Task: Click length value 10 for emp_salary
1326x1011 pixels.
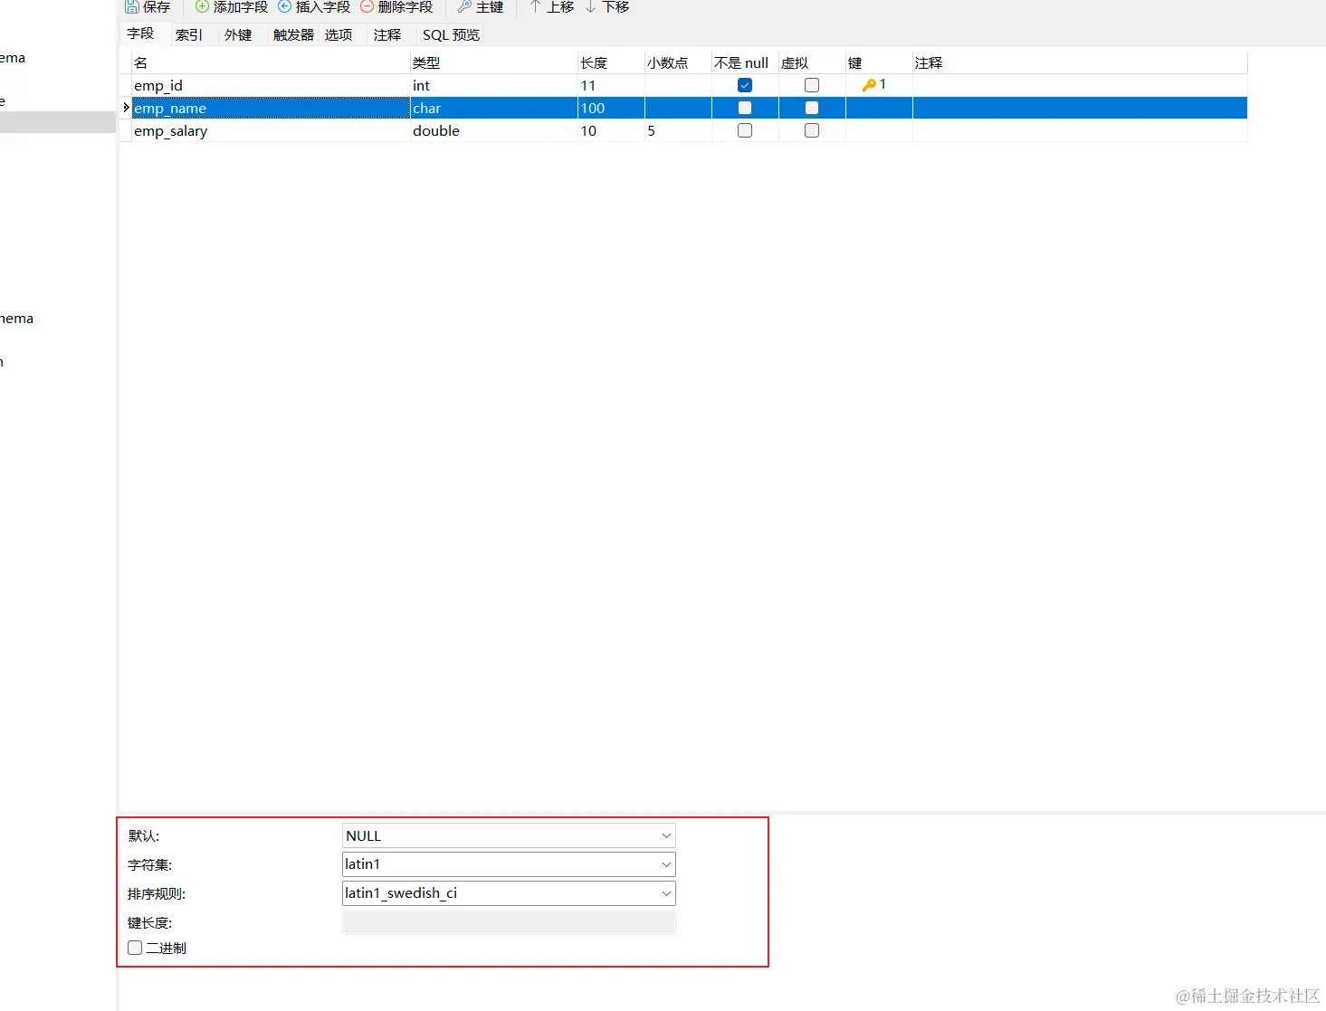Action: point(611,130)
